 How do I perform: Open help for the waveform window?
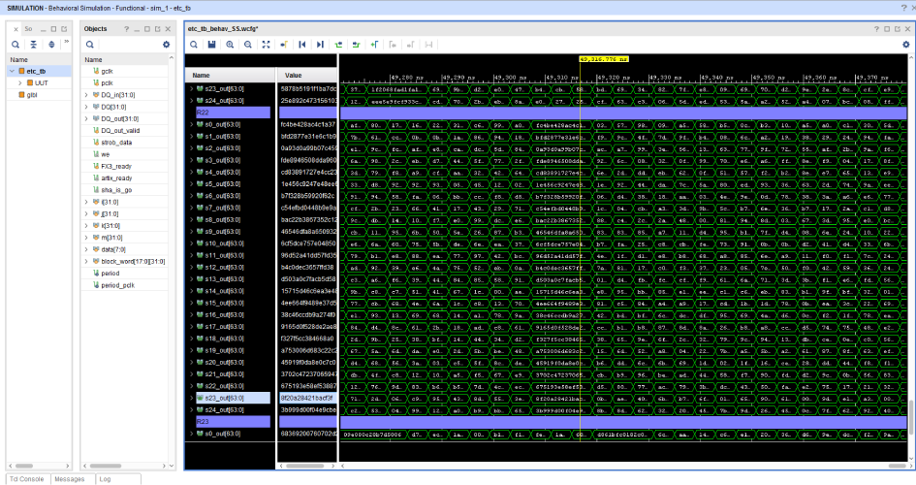[876, 29]
